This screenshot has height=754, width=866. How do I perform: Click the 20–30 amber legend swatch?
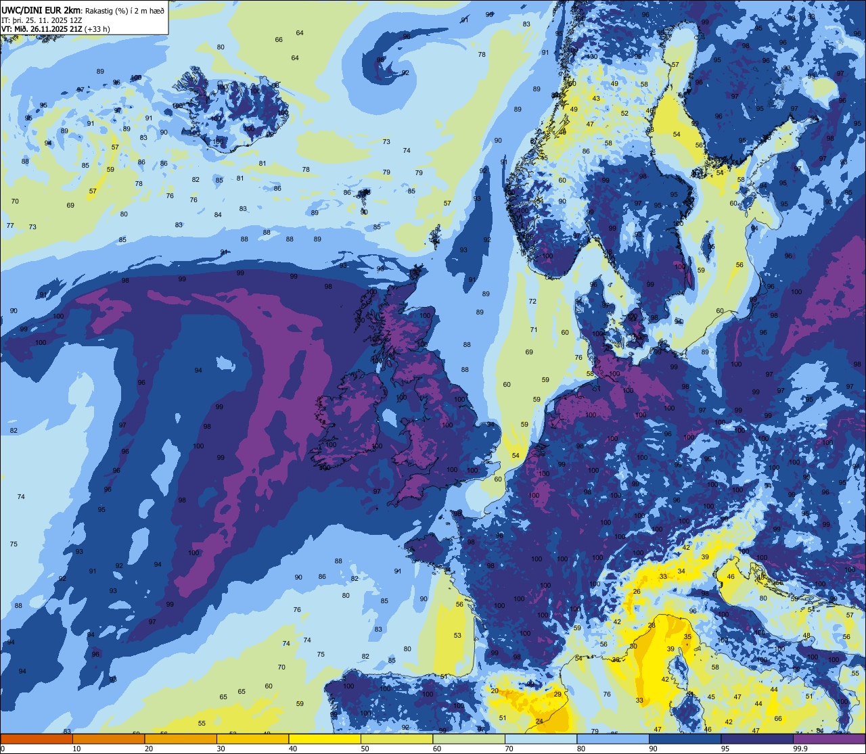pos(181,738)
